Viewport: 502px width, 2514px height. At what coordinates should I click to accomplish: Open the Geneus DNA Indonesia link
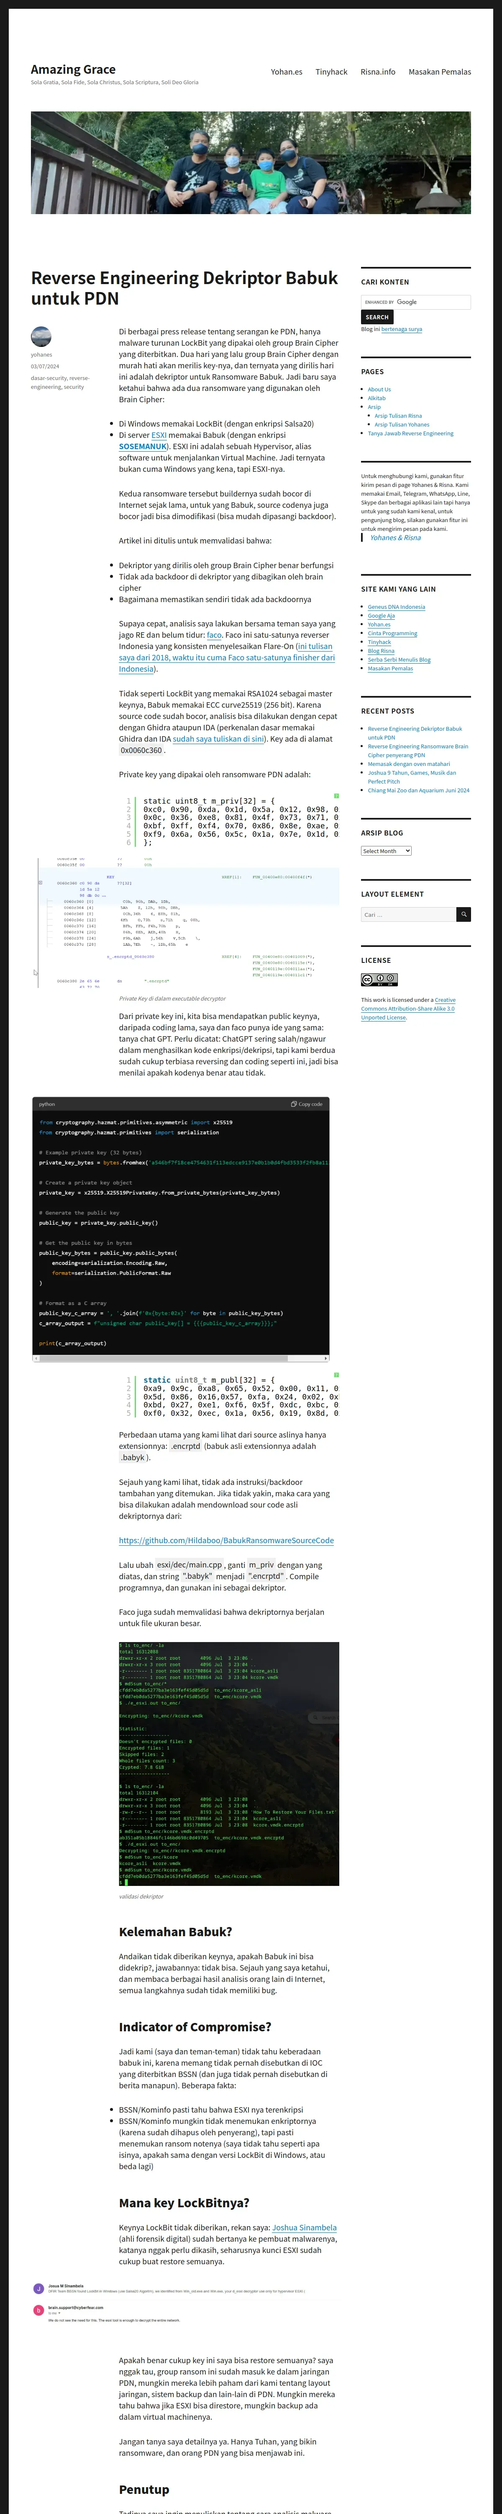[397, 607]
